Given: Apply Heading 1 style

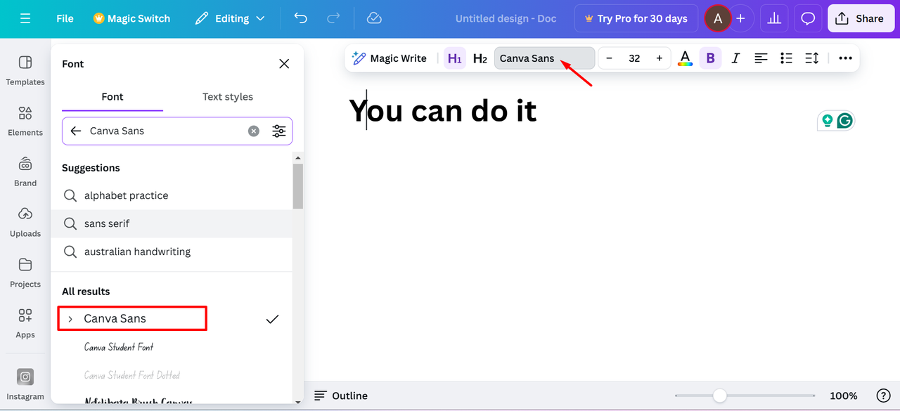Looking at the screenshot, I should pos(455,58).
